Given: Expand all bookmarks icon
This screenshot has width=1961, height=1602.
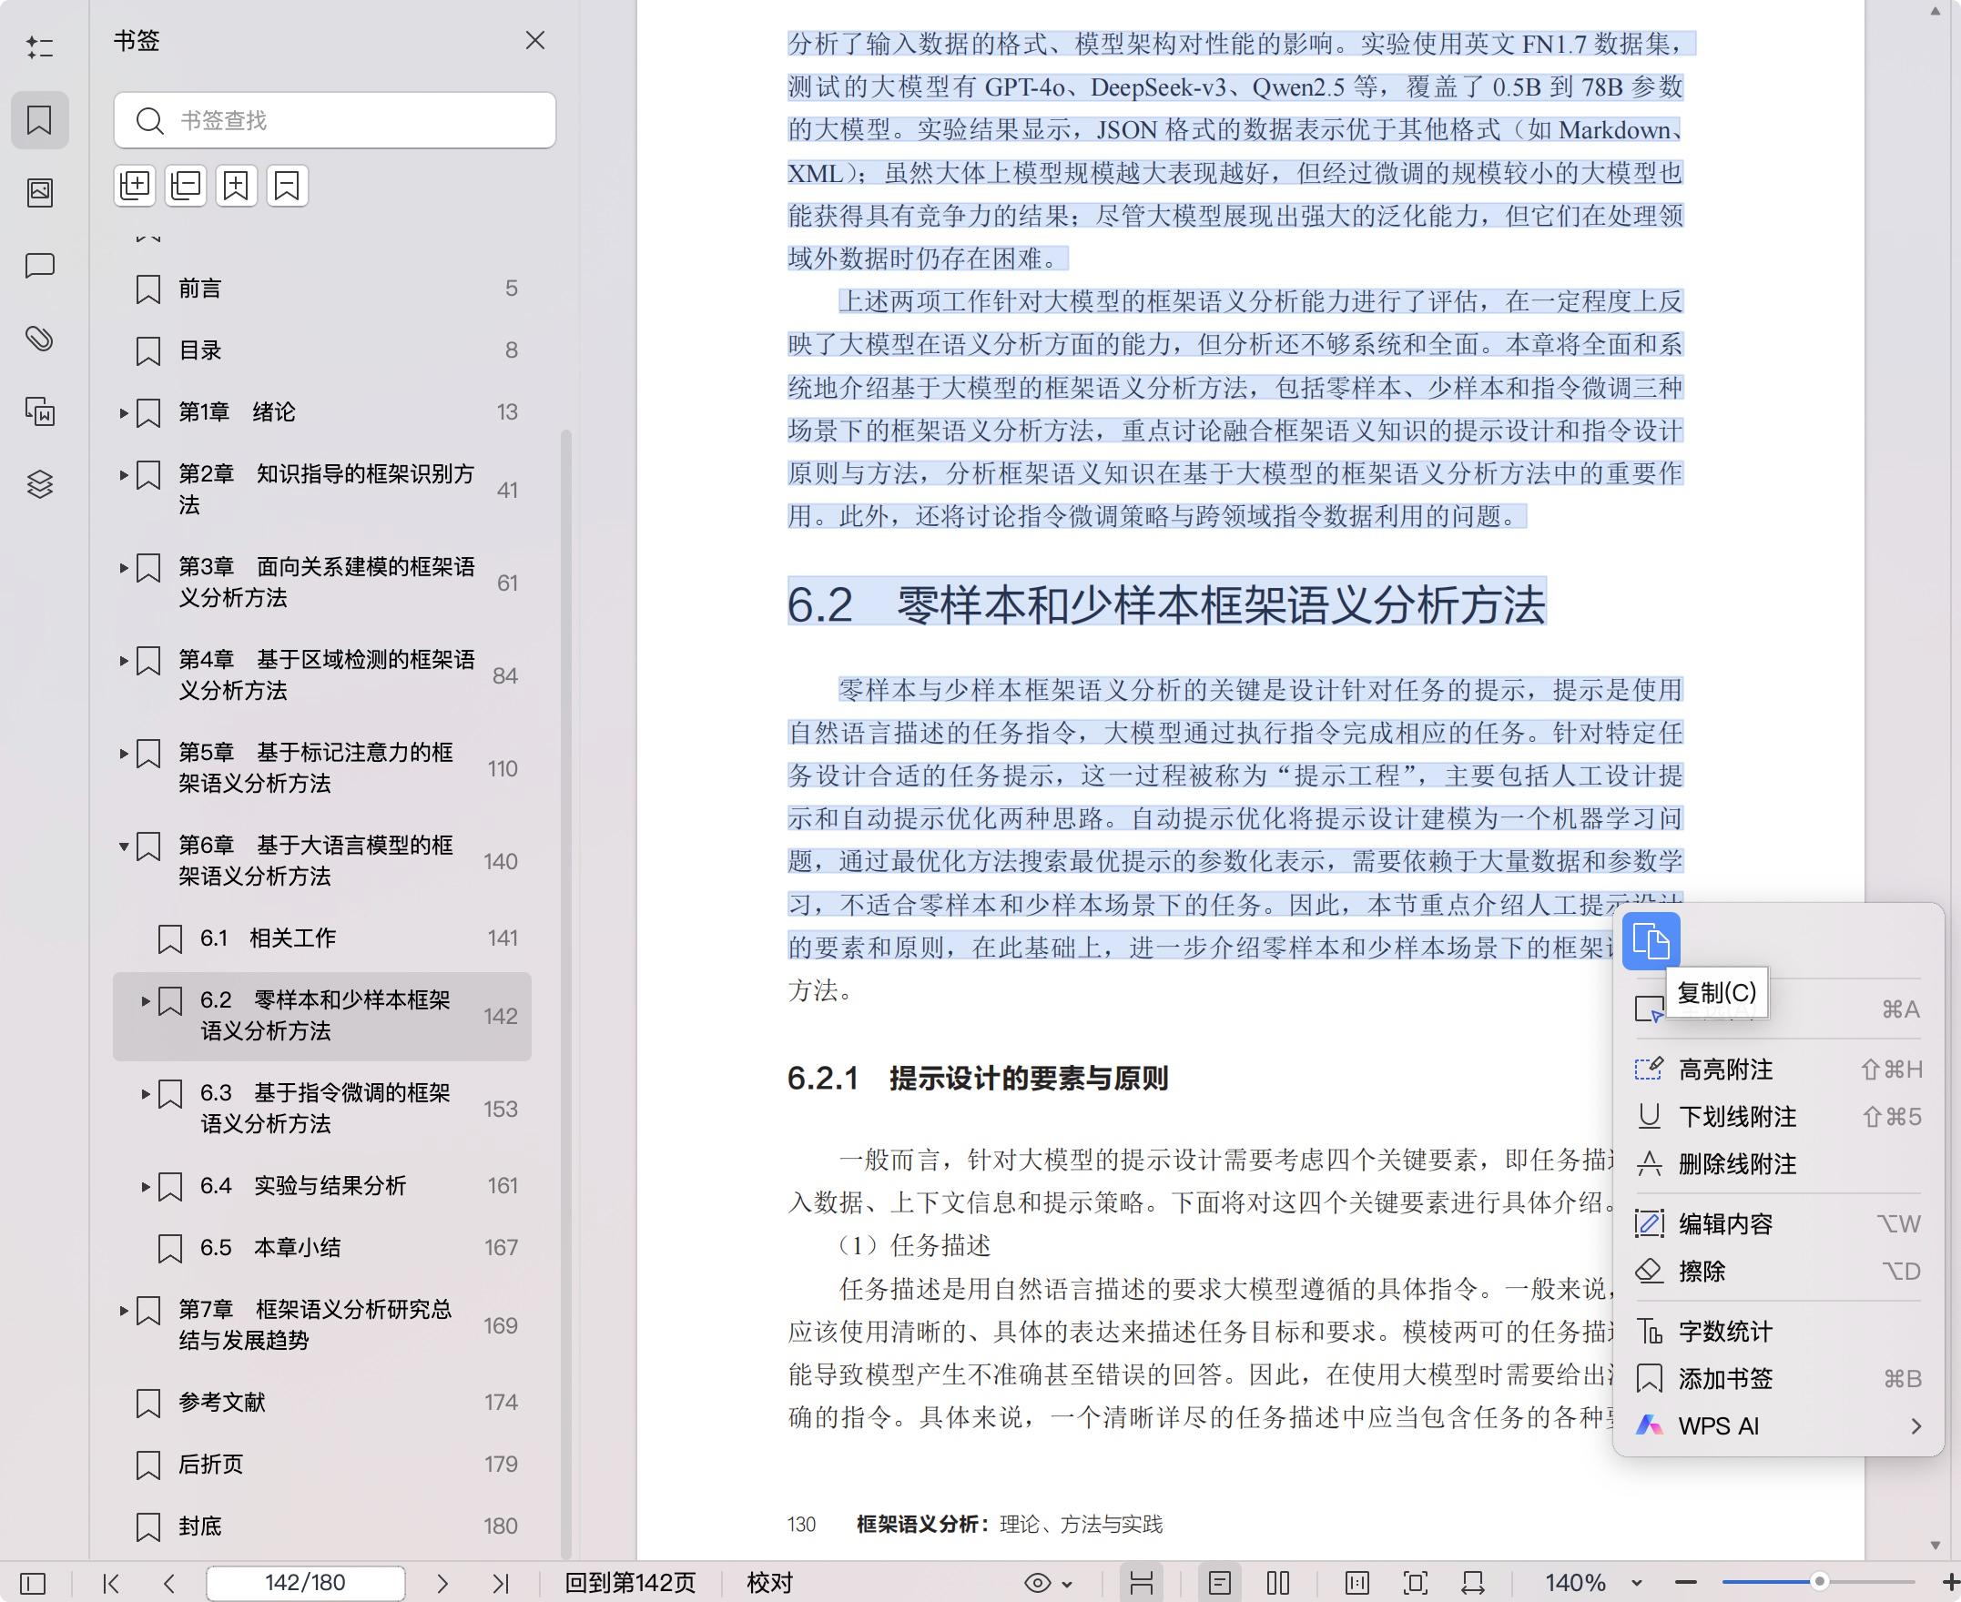Looking at the screenshot, I should 135,186.
